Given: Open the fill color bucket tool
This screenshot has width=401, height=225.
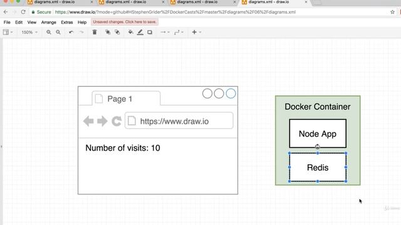Looking at the screenshot, I should pos(131,32).
